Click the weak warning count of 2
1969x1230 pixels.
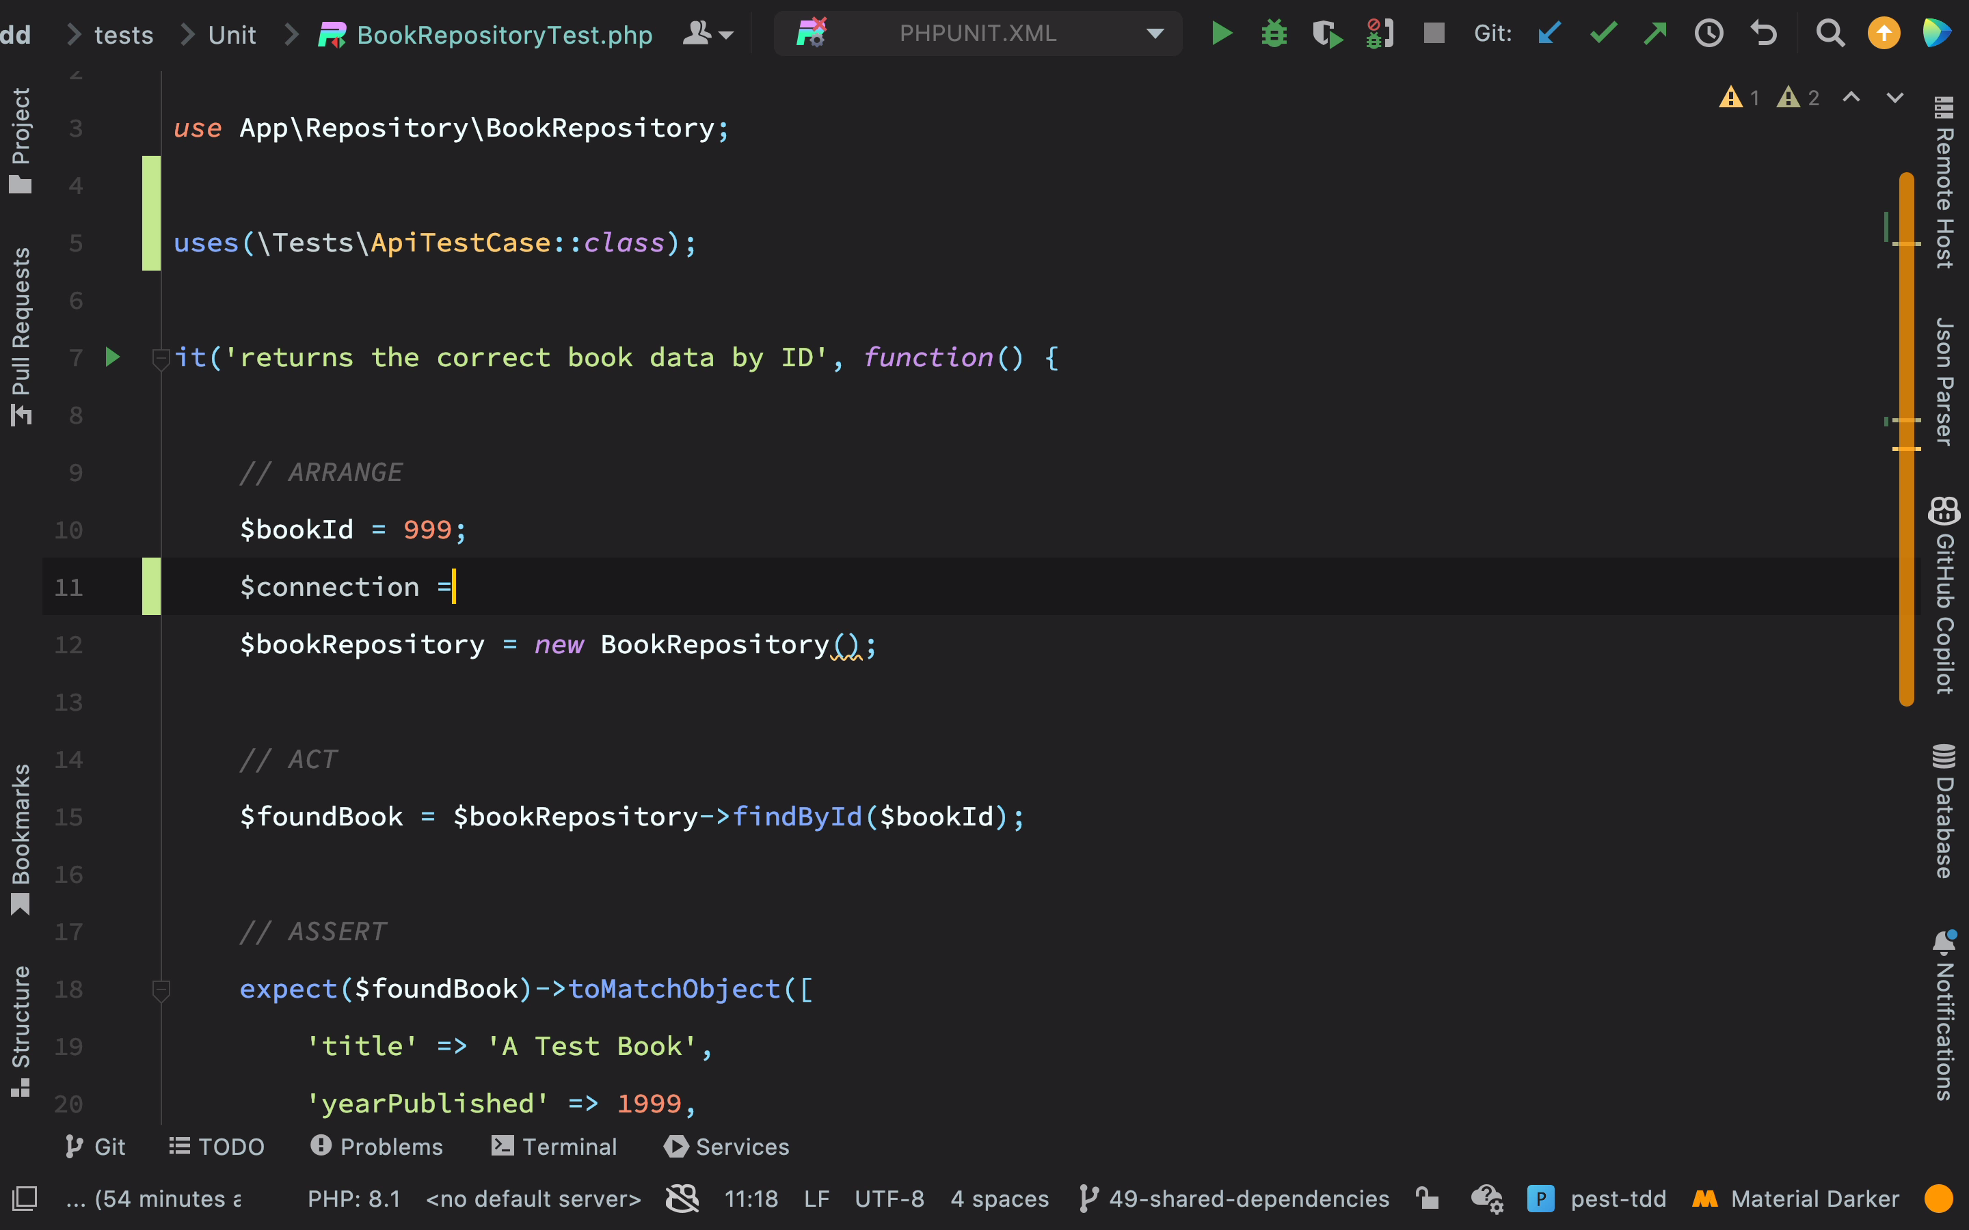click(x=1799, y=98)
